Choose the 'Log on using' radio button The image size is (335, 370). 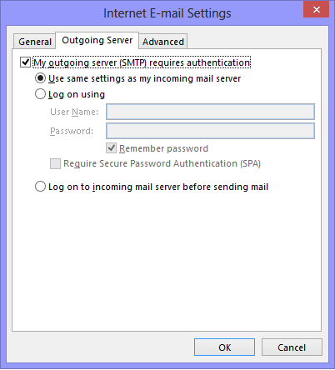click(x=40, y=94)
